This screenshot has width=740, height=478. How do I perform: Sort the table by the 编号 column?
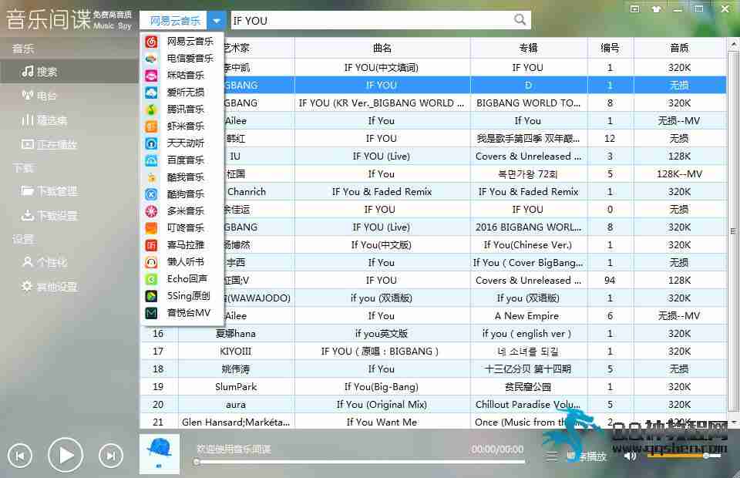pos(610,48)
